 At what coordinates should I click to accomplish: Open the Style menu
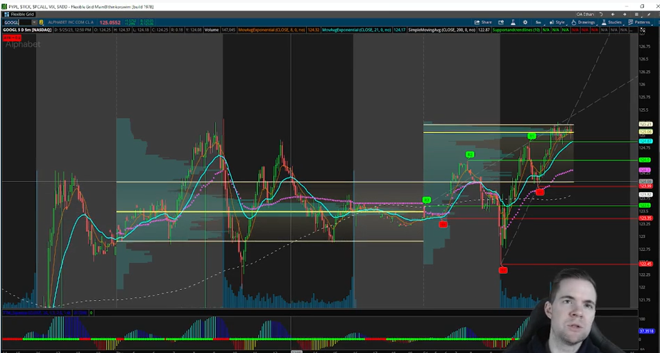(x=557, y=22)
